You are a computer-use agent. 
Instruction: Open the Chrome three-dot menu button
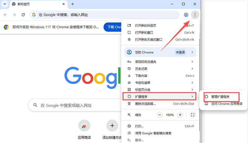click(195, 15)
